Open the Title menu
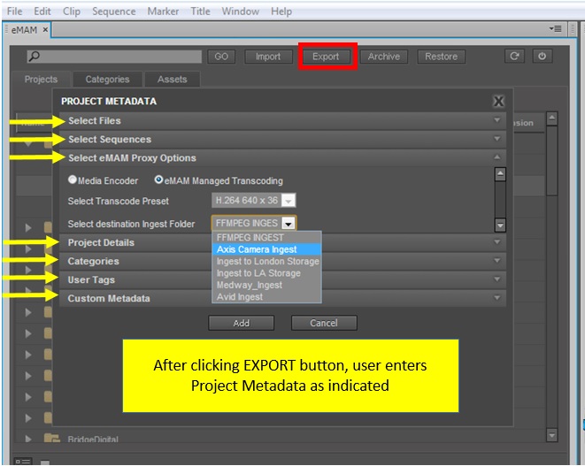 [200, 11]
